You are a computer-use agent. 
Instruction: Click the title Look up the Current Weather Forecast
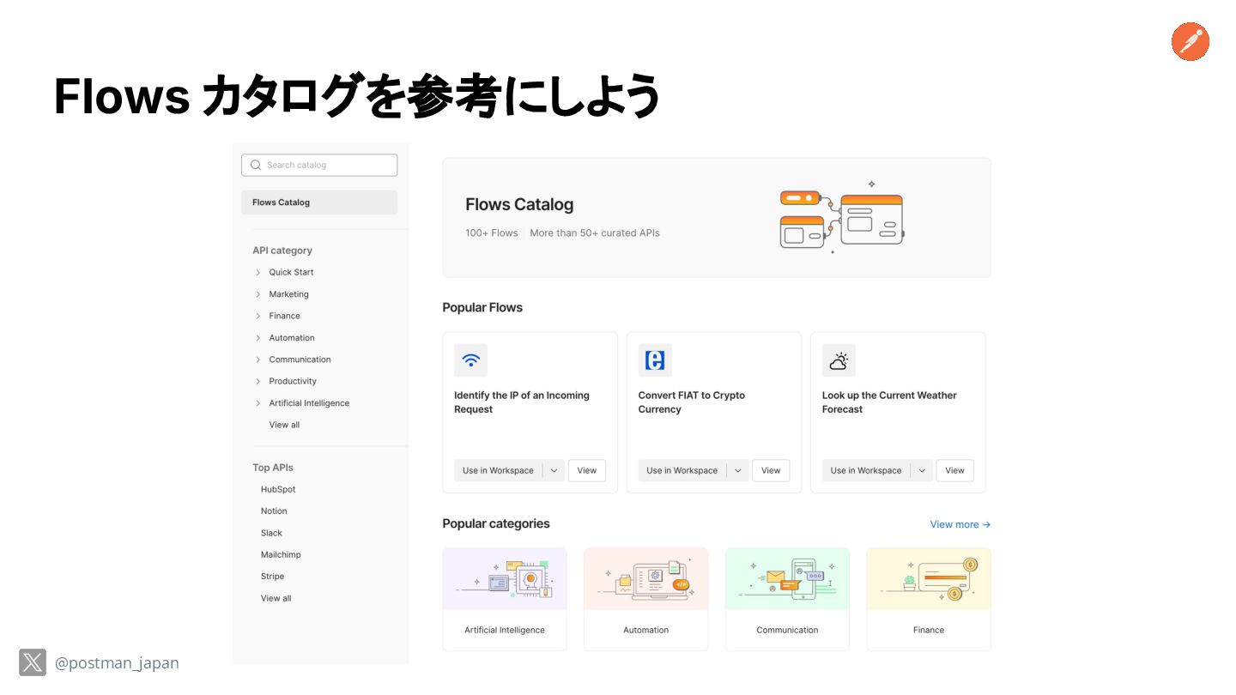coord(889,402)
